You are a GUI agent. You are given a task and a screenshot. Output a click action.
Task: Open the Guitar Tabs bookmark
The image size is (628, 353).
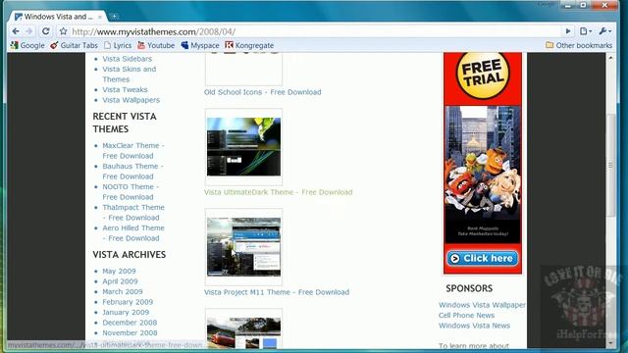pos(75,46)
